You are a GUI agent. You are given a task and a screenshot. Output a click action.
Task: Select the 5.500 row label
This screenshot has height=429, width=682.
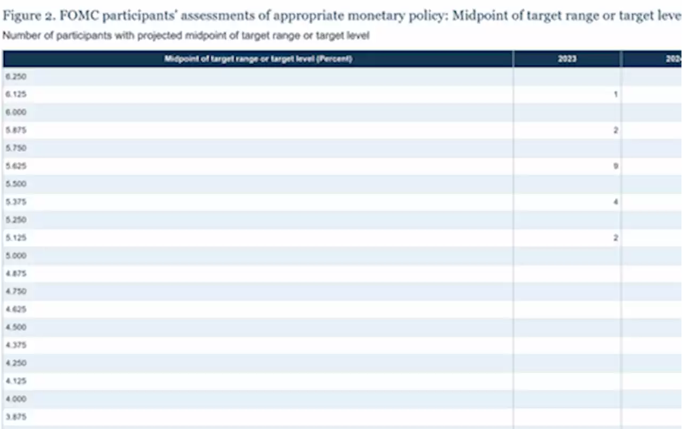click(16, 184)
